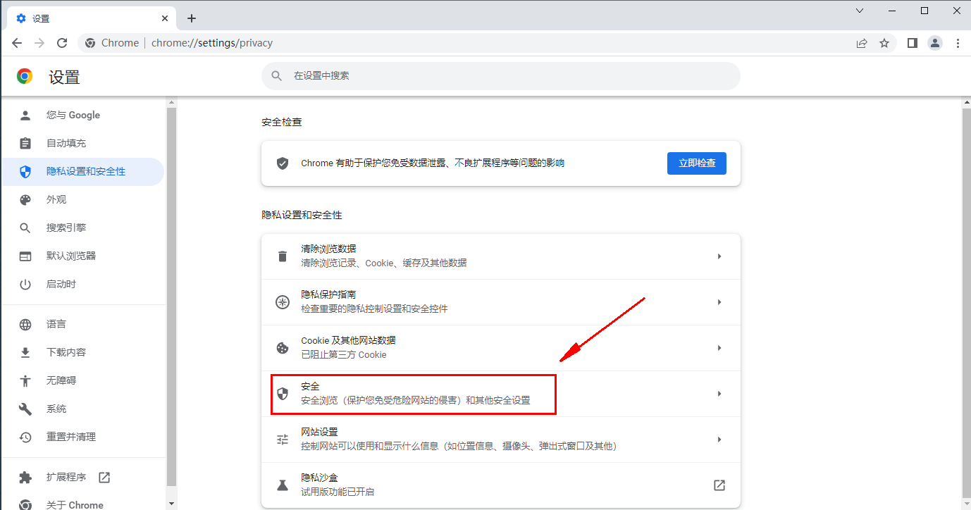
Task: Click the 立即检查 button
Action: point(697,163)
